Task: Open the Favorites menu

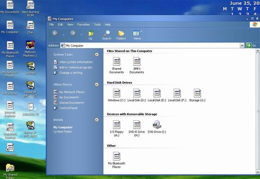Action: point(83,24)
